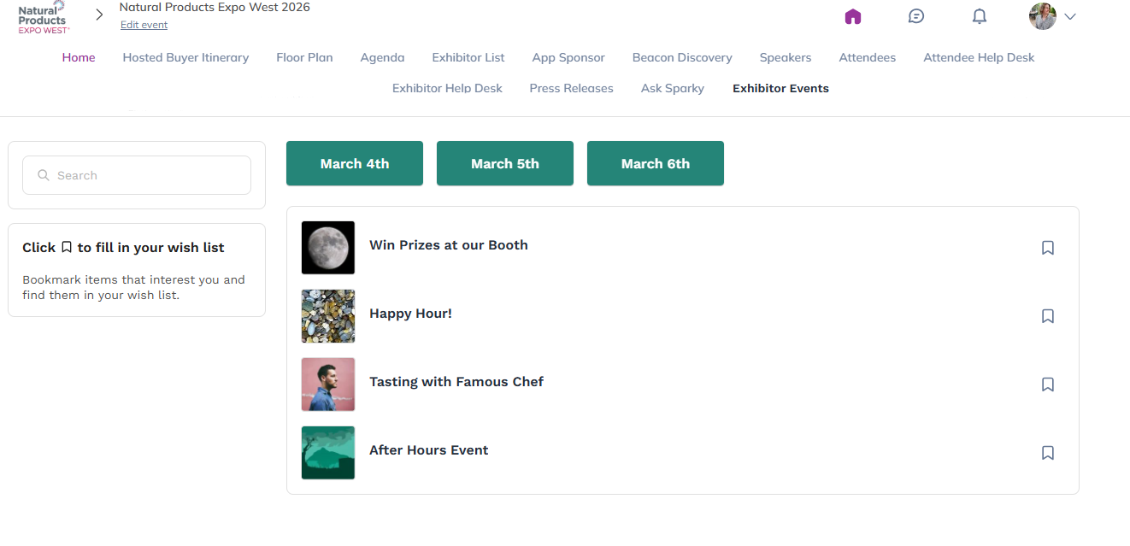Show events for March 6th
This screenshot has height=546, width=1130.
tap(656, 163)
